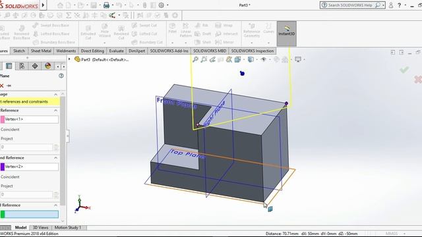Click the Rebuild traffic light icon
This screenshot has width=422, height=237.
pos(144,5)
